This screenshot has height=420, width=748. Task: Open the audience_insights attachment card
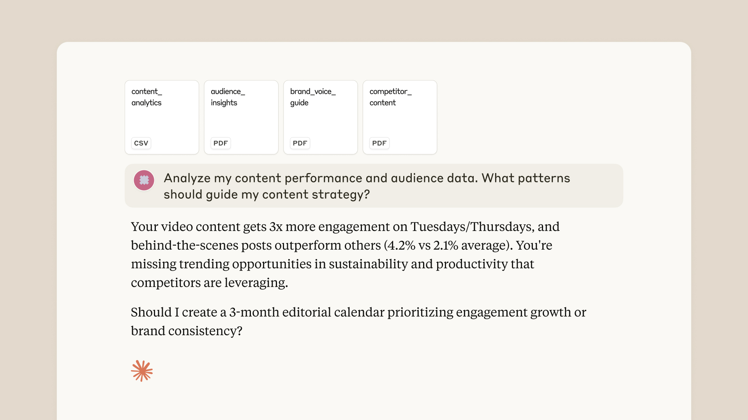click(241, 117)
